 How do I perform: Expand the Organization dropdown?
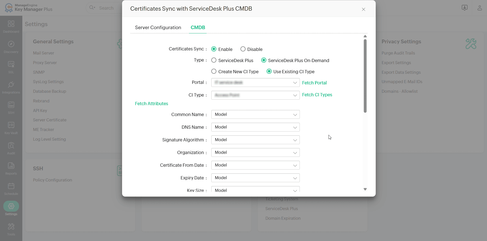coord(255,152)
